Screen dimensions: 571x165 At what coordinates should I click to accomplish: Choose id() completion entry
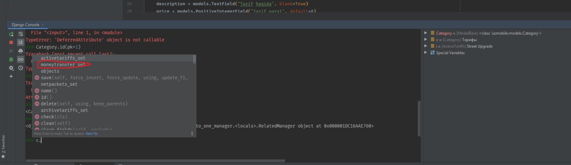coord(114,97)
